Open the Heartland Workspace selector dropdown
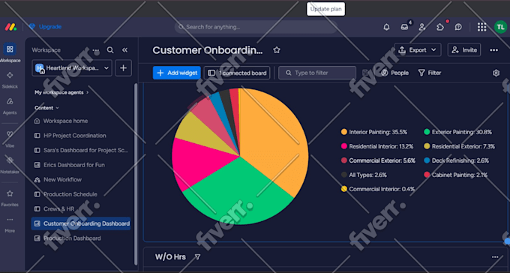510x273 pixels. tap(72, 68)
